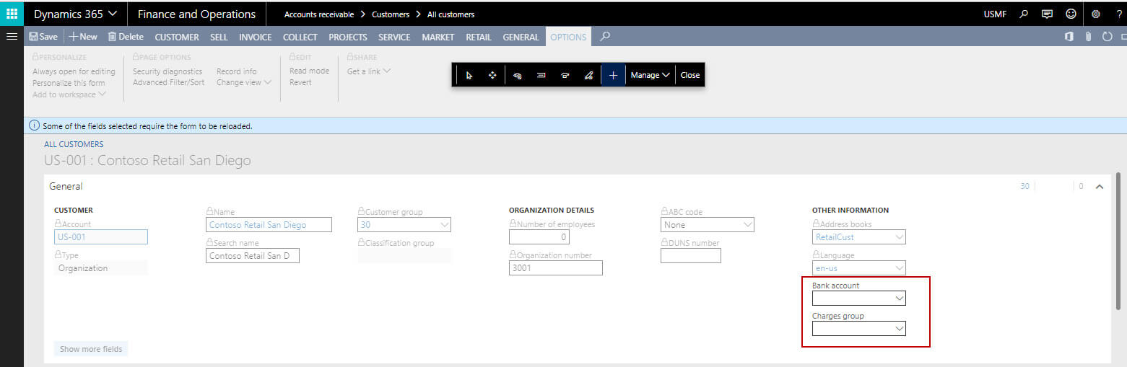The height and width of the screenshot is (367, 1127).
Task: Open the PROJECTS tab
Action: [348, 37]
